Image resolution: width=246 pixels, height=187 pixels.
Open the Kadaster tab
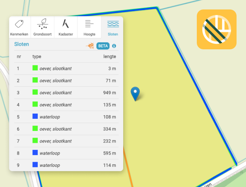[66, 27]
